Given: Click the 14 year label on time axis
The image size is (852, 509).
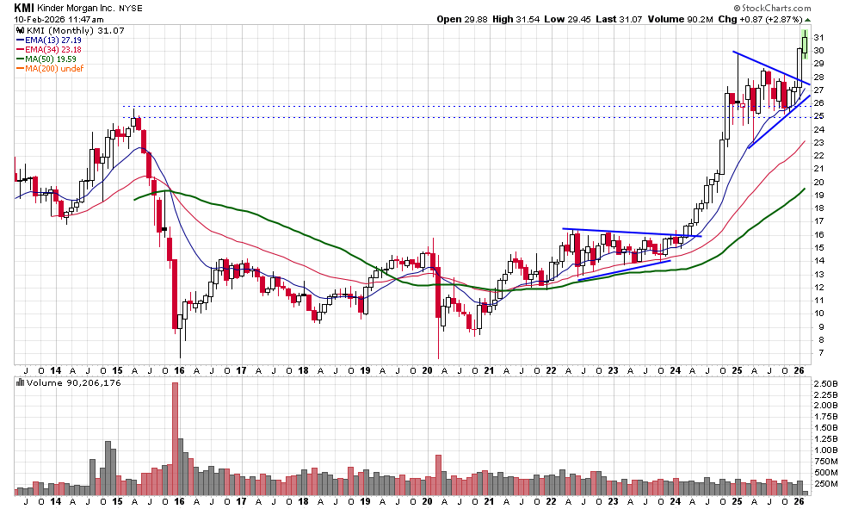Looking at the screenshot, I should pos(54,369).
